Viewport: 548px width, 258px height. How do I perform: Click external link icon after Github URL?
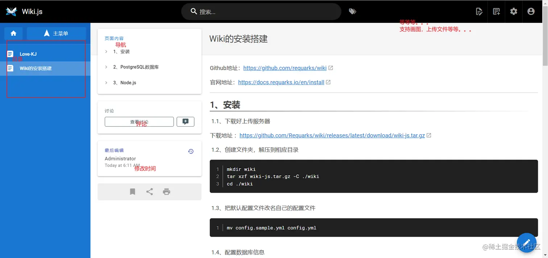click(x=331, y=68)
